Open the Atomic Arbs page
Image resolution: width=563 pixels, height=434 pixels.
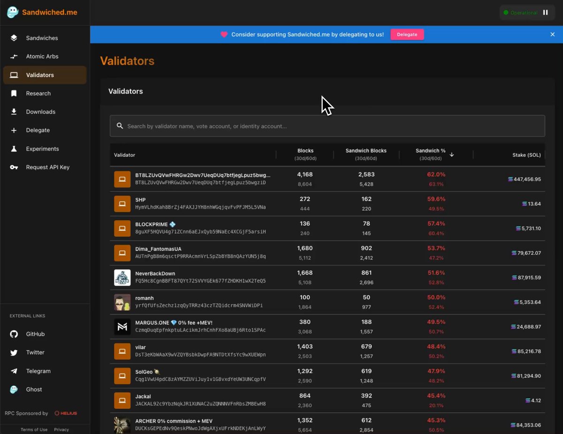45,56
